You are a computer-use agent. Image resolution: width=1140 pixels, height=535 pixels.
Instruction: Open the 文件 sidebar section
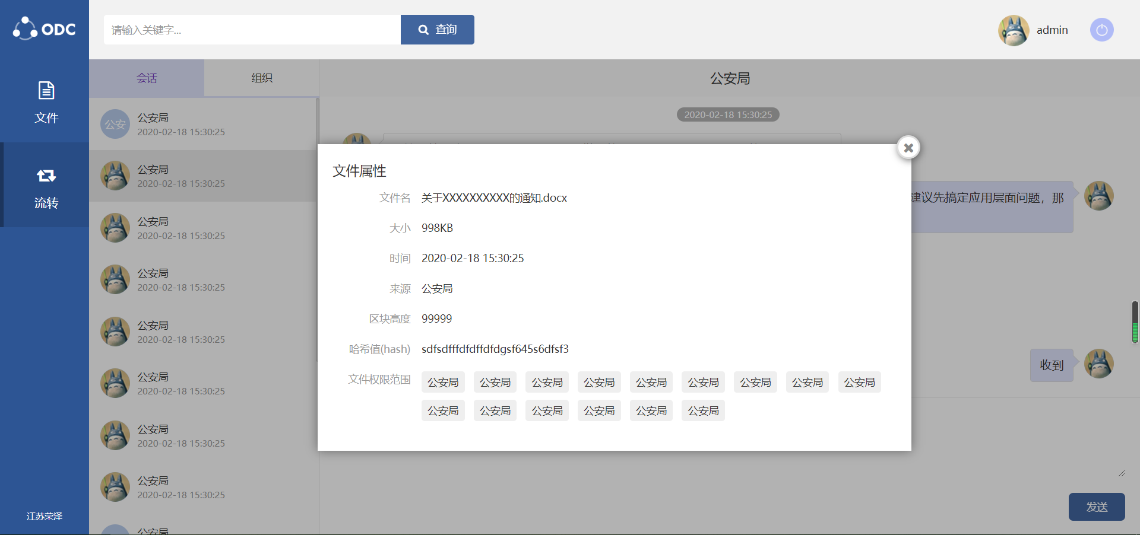[46, 102]
